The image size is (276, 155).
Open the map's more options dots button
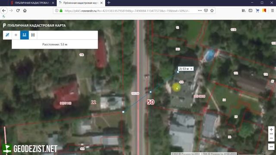[x=271, y=146]
